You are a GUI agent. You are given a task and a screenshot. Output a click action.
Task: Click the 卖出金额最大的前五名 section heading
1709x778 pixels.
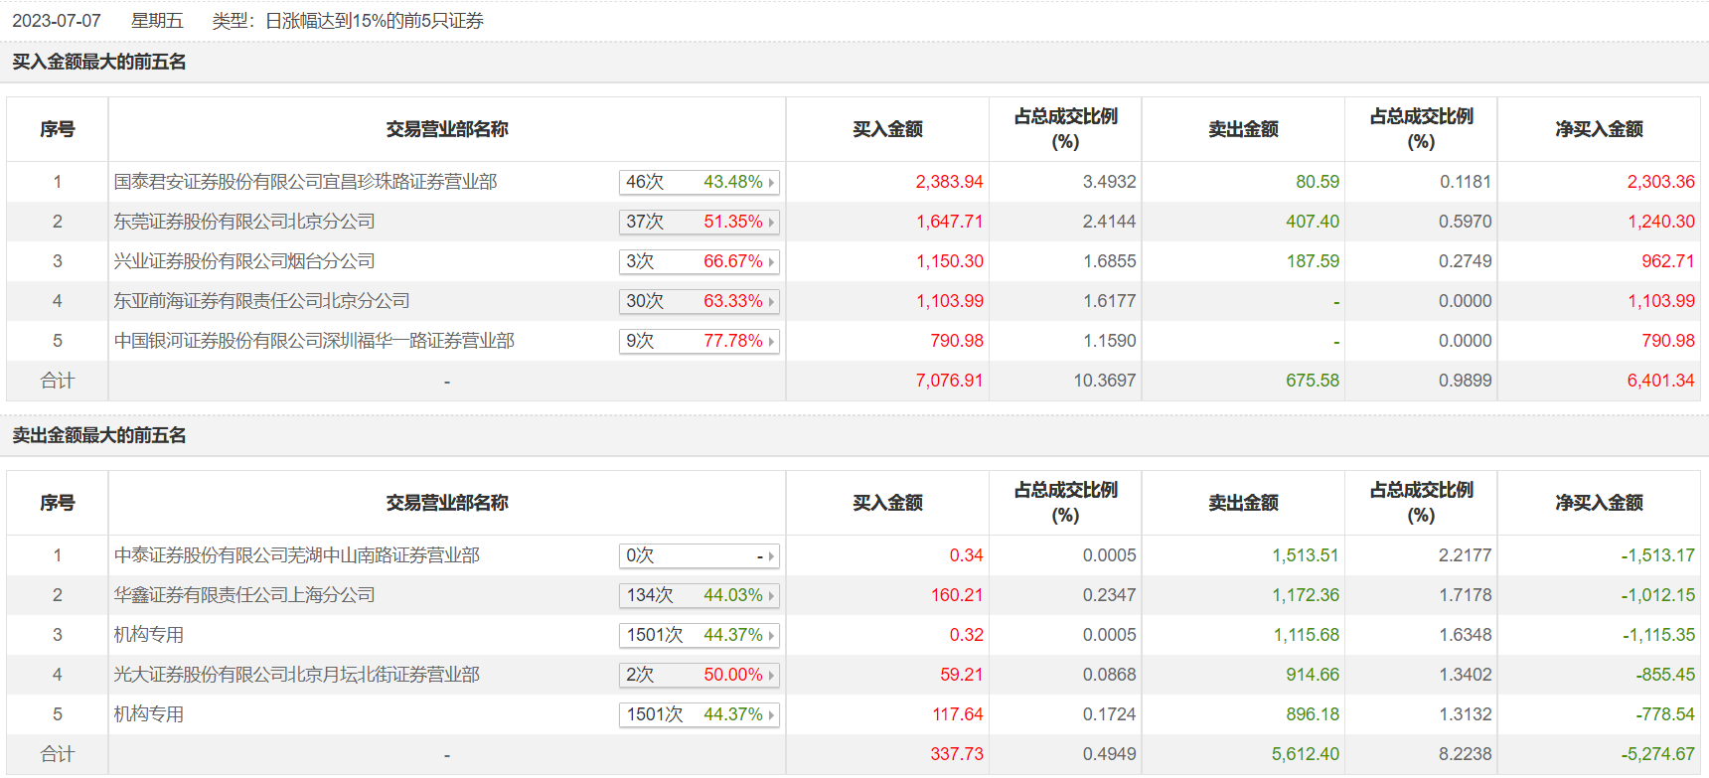(99, 435)
